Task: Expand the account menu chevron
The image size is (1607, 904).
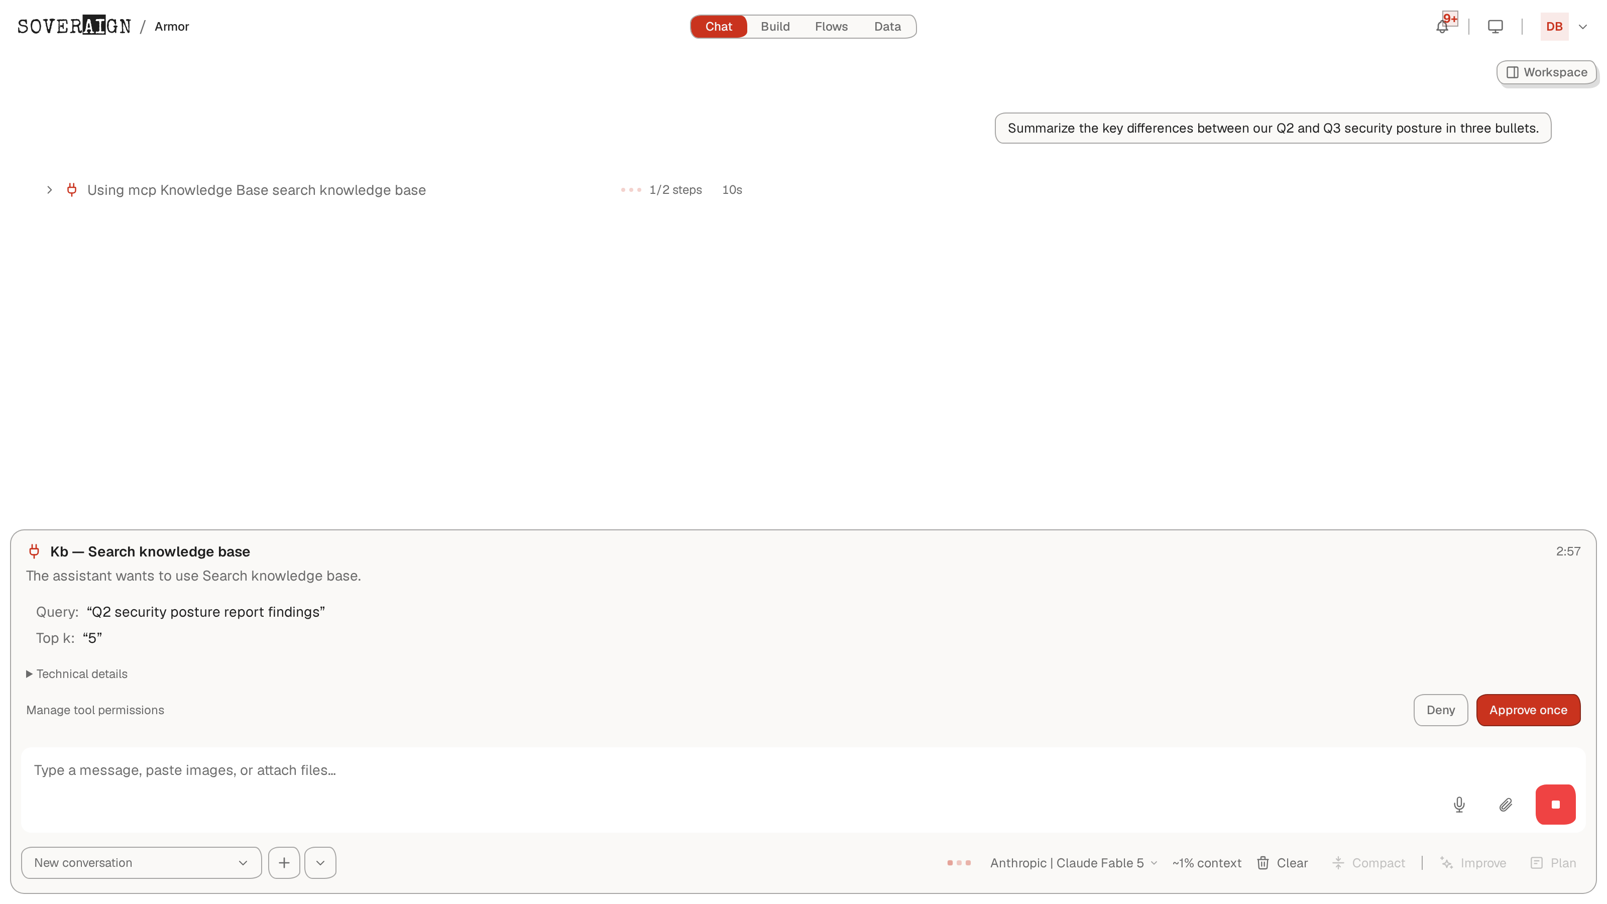Action: (x=1583, y=27)
